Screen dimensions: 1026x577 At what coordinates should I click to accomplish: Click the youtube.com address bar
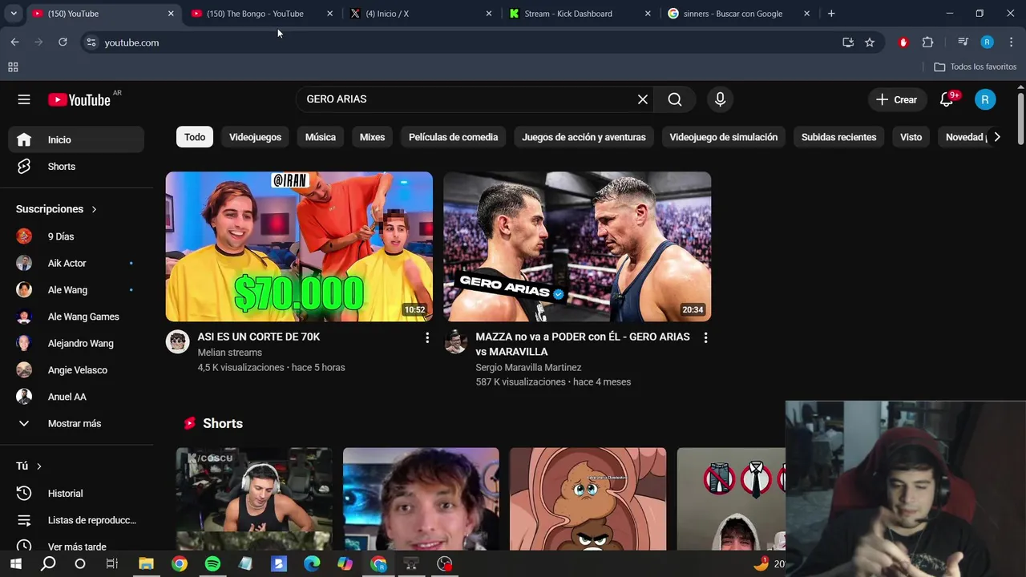[465, 42]
